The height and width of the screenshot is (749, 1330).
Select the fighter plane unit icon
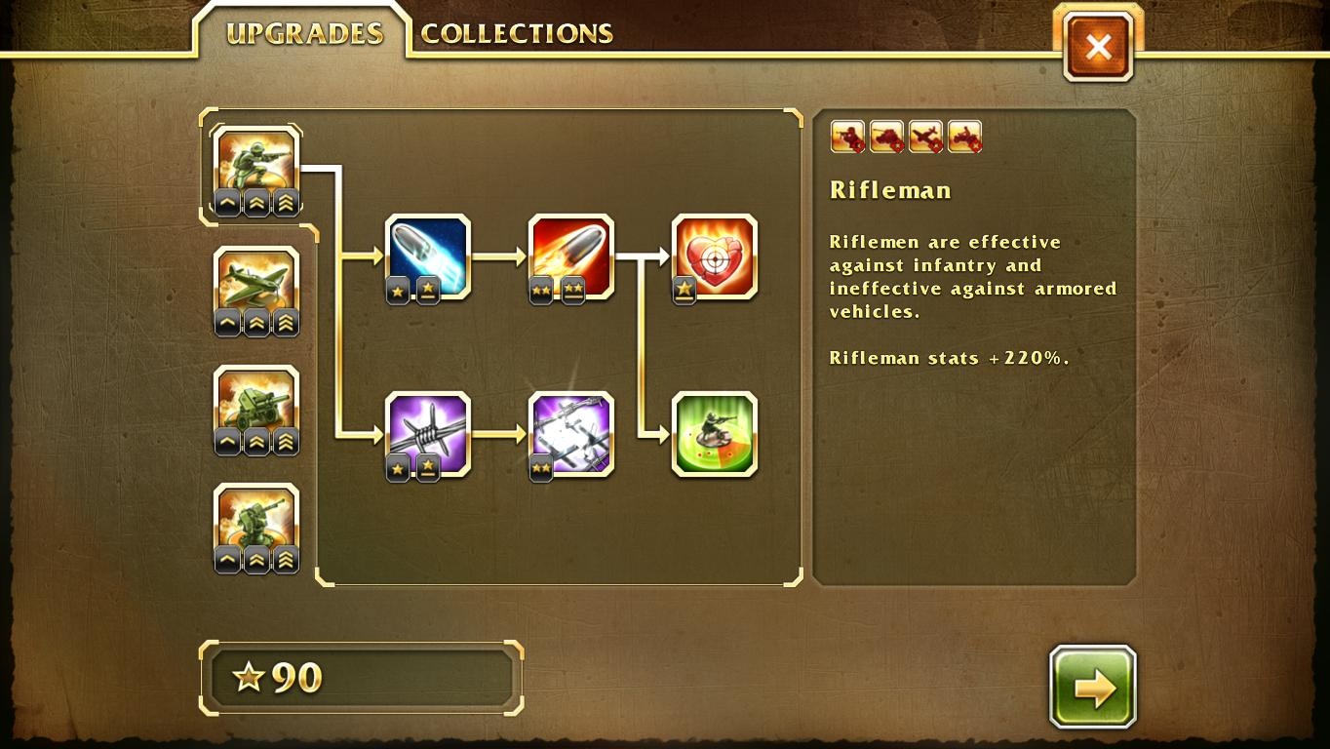point(256,281)
